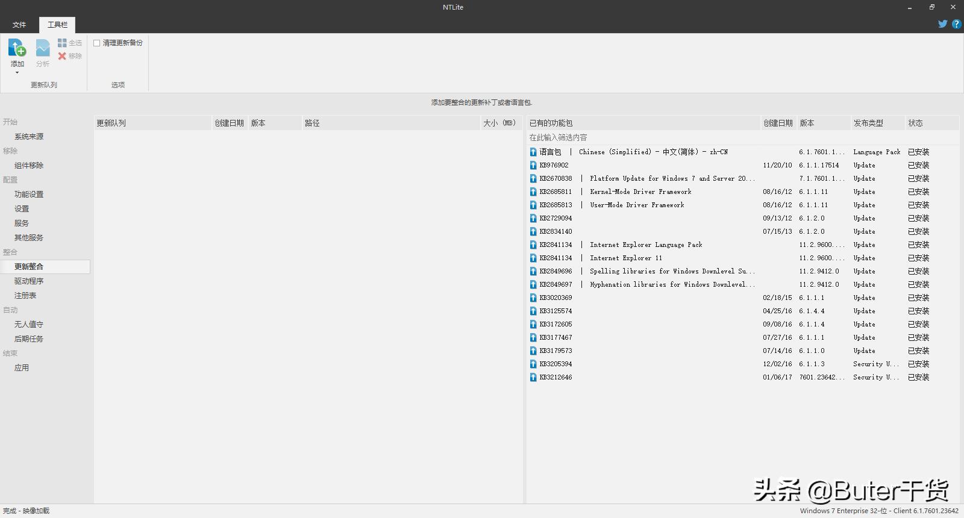Viewport: 964px width, 518px height.
Task: Click the Platform Update for Windows 7 text
Action: (672, 178)
